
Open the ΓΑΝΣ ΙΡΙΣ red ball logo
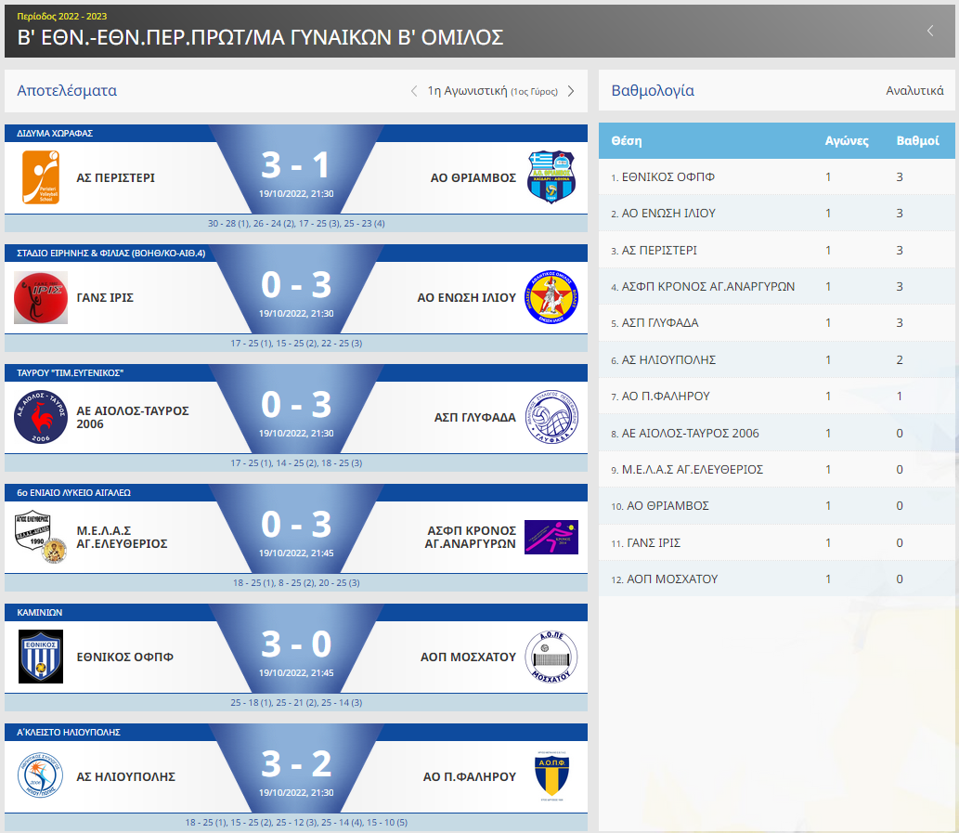tap(40, 298)
